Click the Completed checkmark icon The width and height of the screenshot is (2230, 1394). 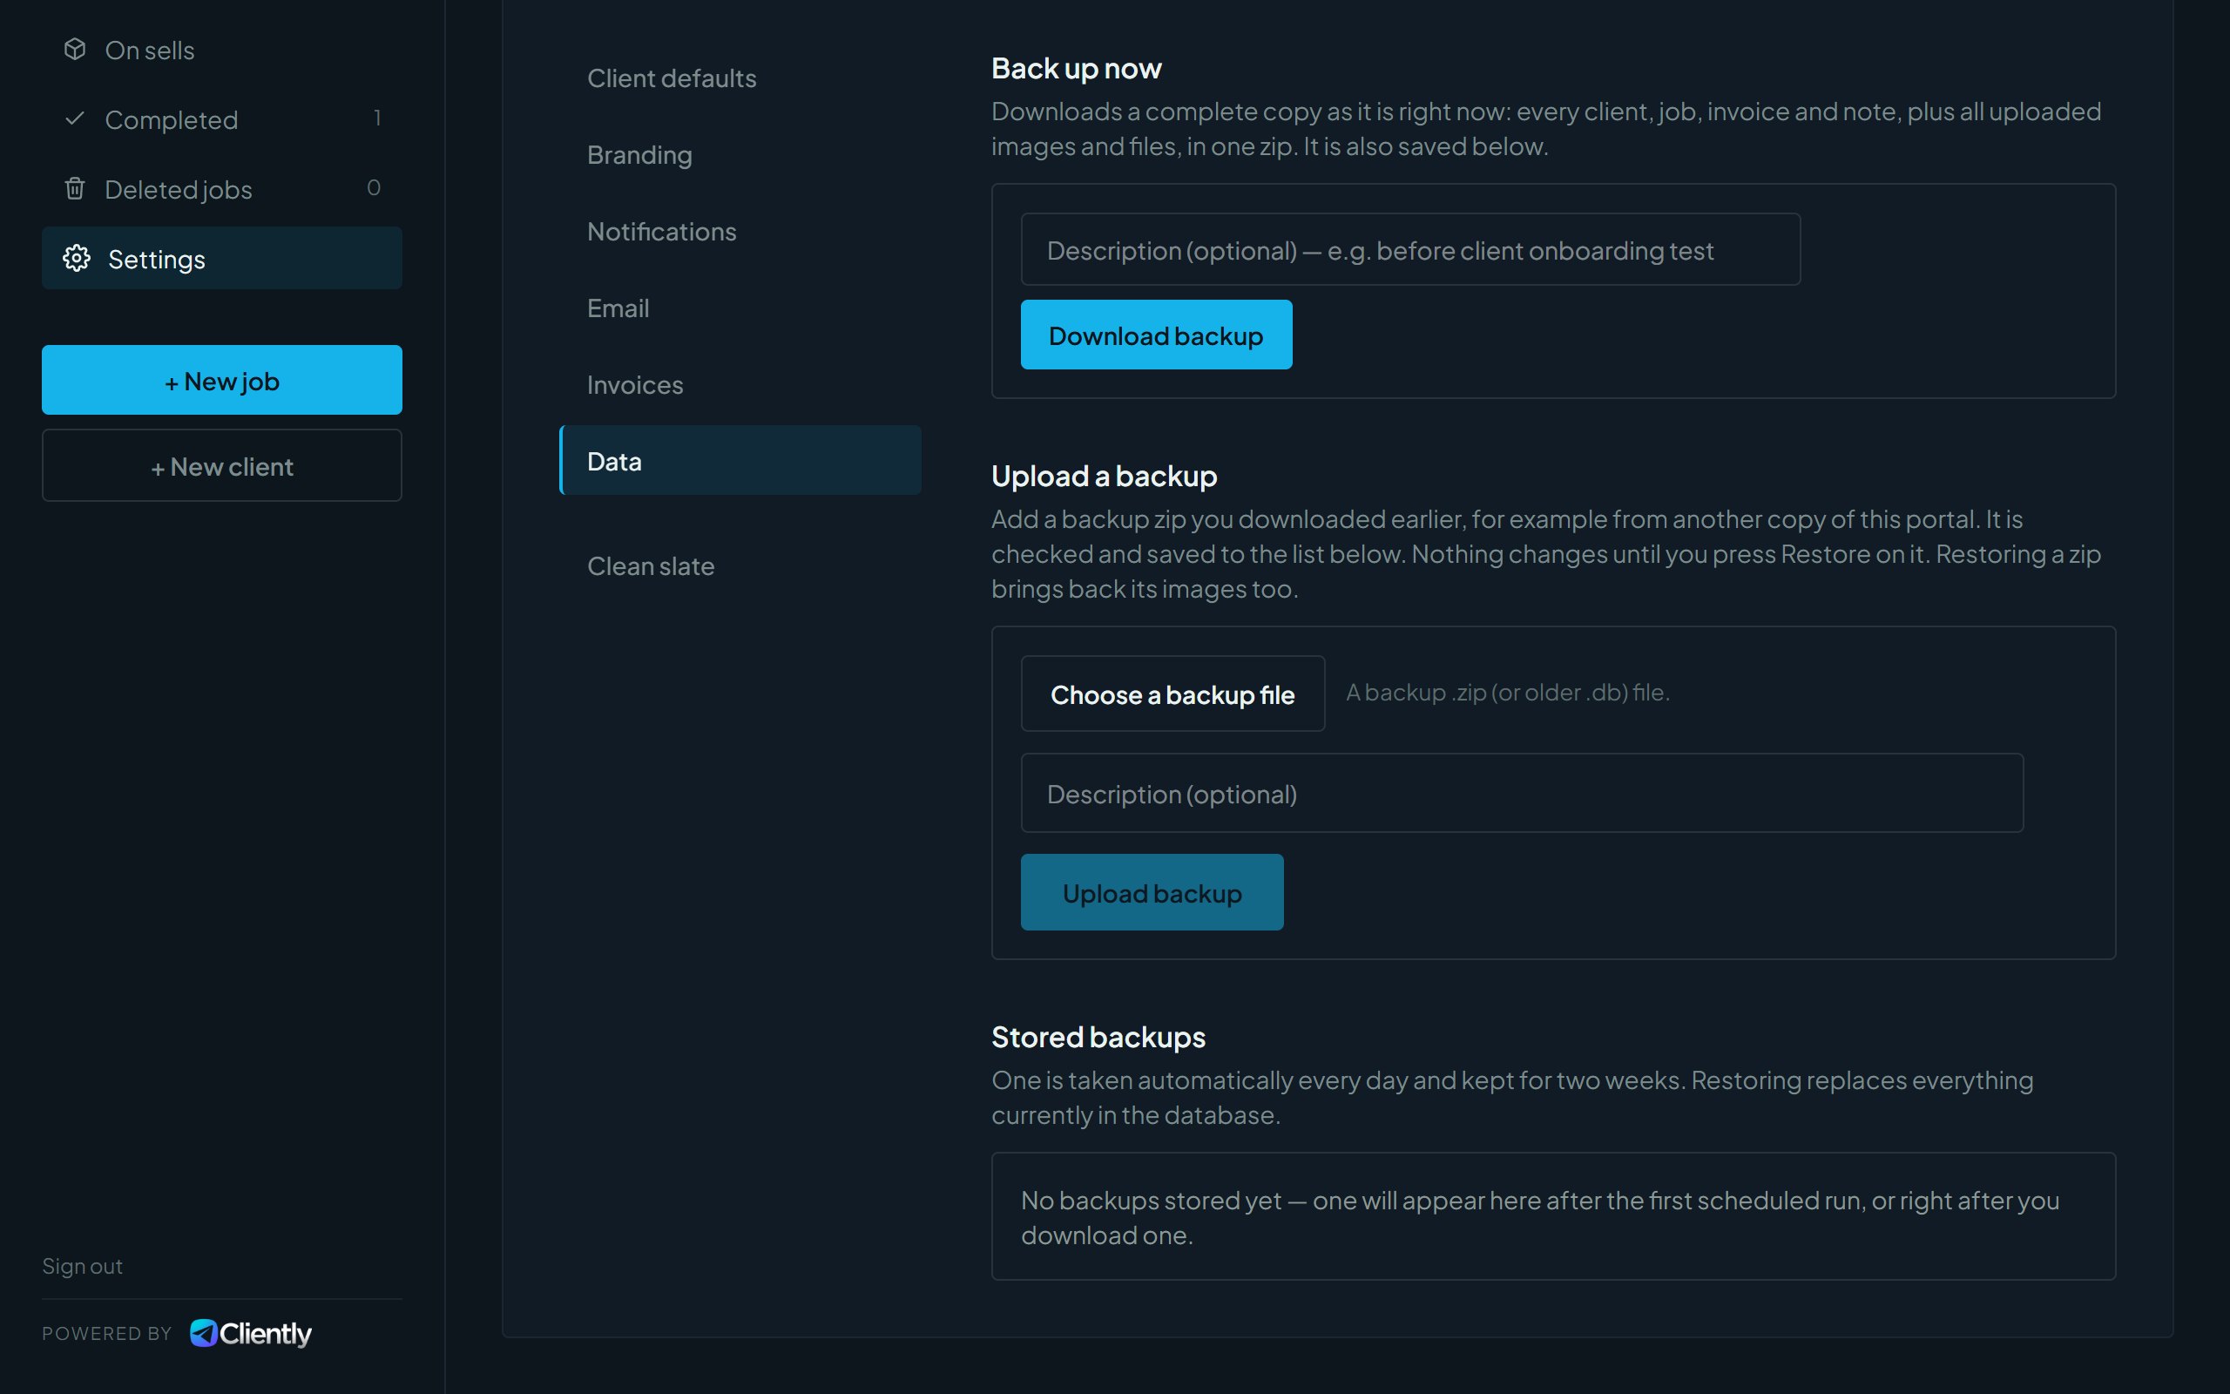75,118
